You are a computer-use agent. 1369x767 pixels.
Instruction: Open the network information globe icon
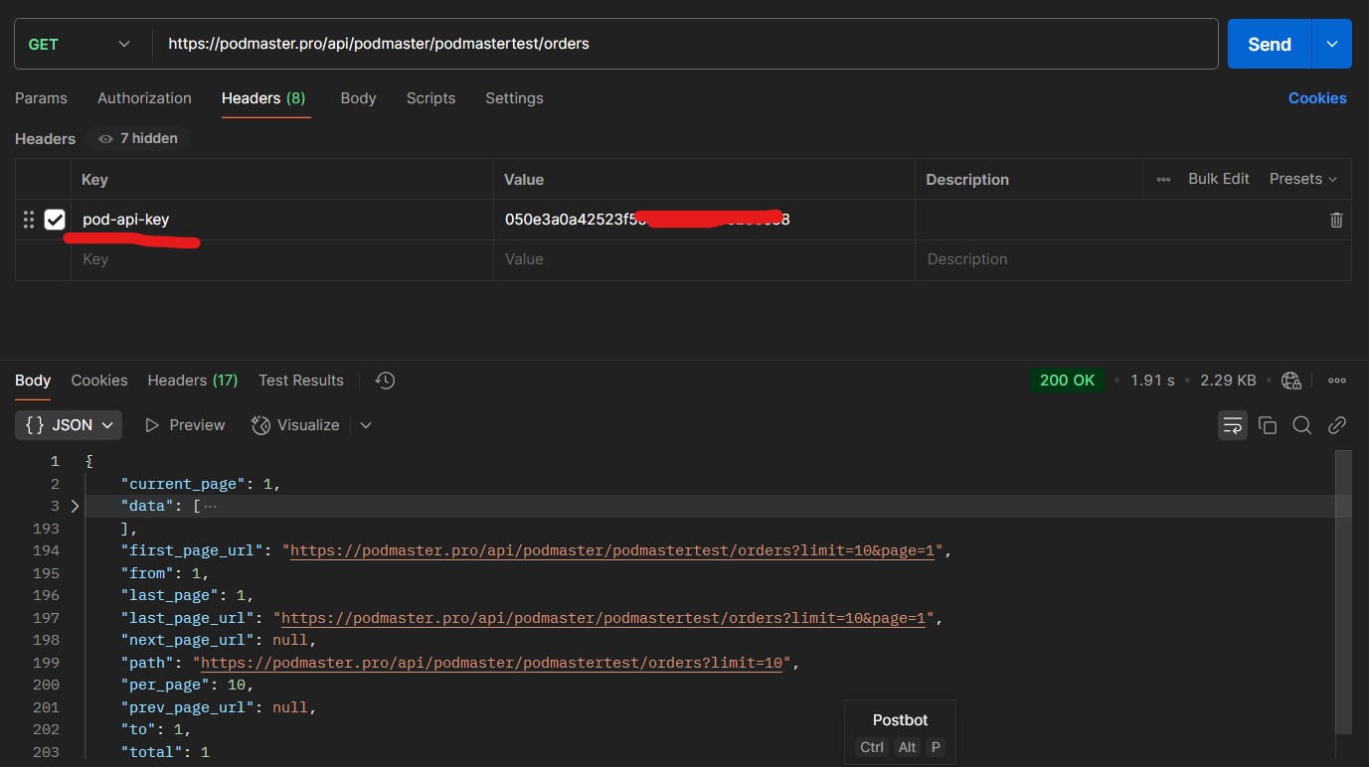[x=1291, y=380]
